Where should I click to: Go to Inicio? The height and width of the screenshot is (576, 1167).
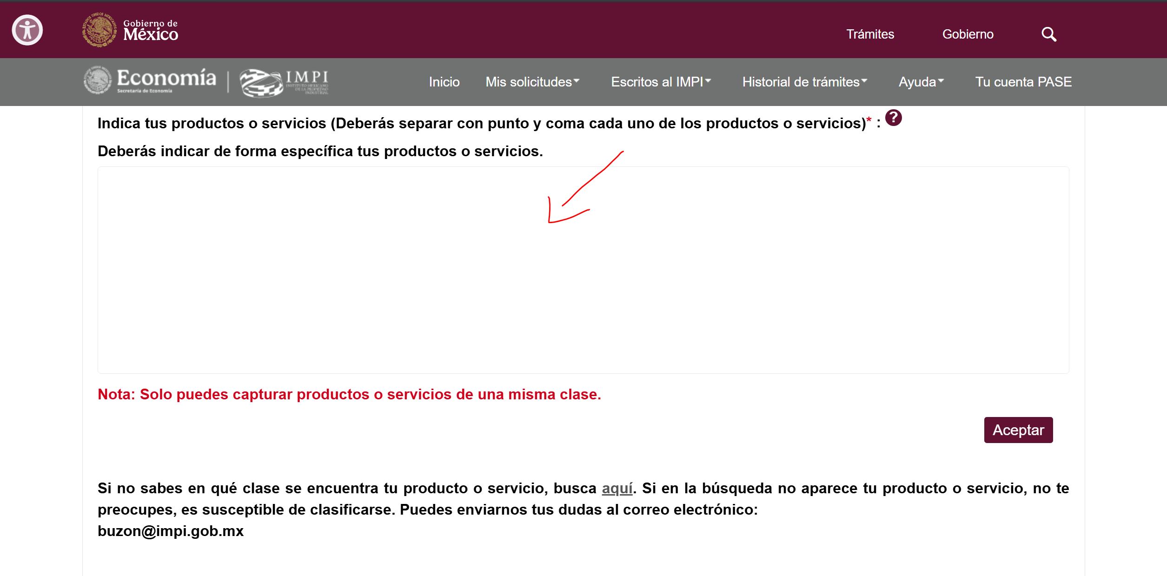pos(444,82)
